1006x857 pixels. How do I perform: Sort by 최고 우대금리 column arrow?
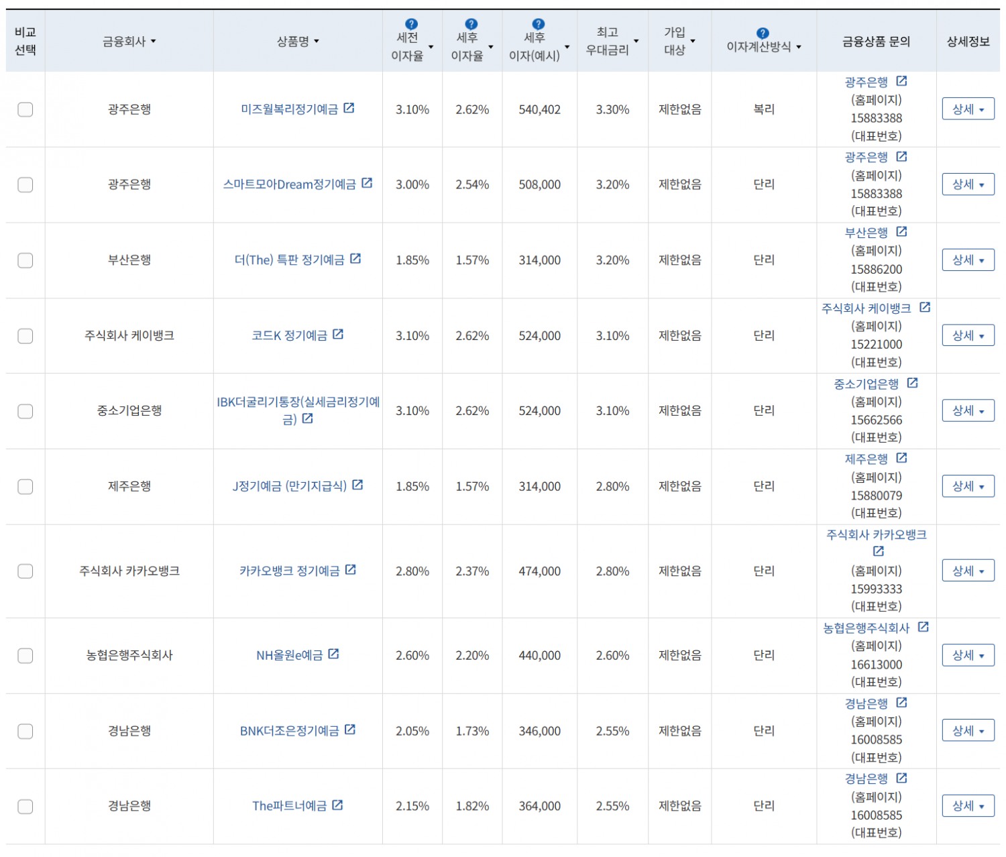point(636,42)
